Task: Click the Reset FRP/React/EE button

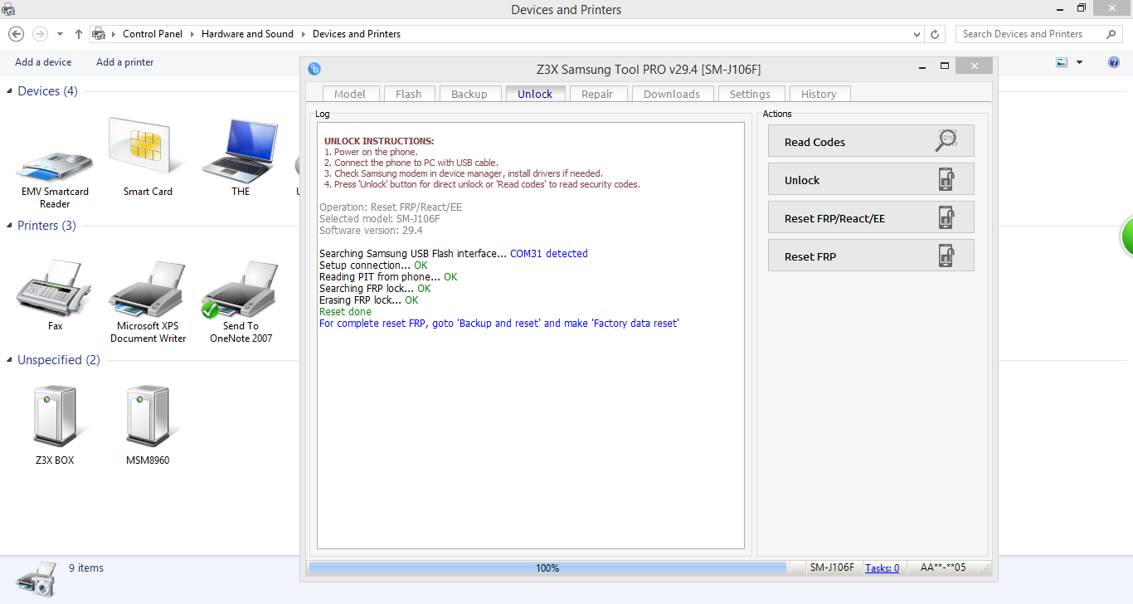Action: point(871,217)
